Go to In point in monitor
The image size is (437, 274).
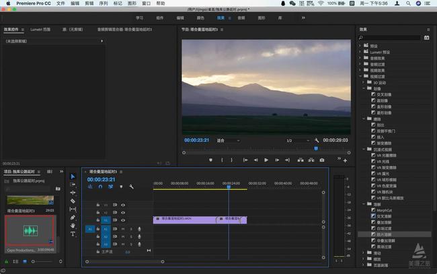point(245,160)
